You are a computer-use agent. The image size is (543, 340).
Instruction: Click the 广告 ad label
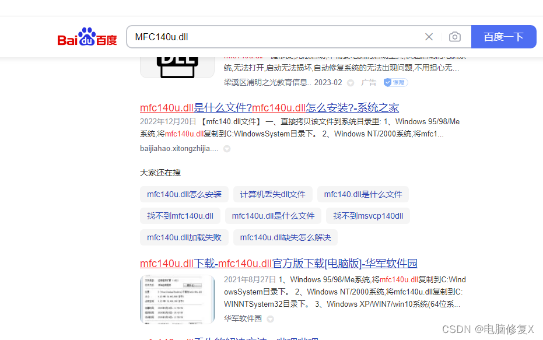pyautogui.click(x=369, y=82)
